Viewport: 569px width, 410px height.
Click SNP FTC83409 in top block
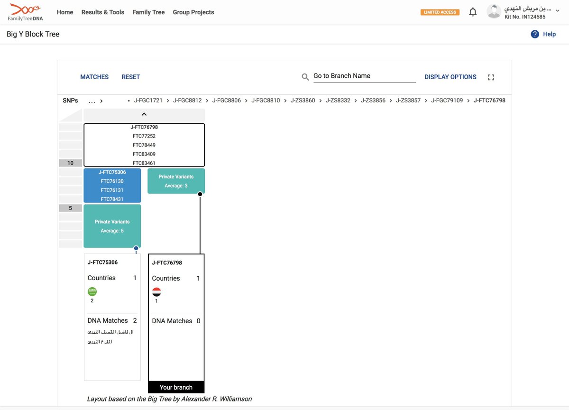[144, 154]
